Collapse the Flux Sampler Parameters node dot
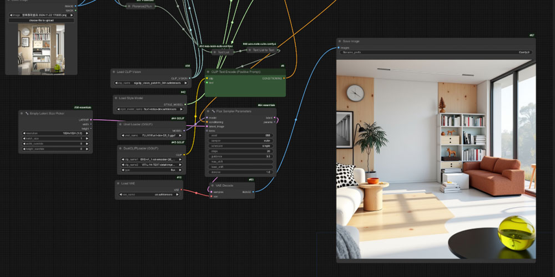Viewport: 555px width, 277px height. 208,111
